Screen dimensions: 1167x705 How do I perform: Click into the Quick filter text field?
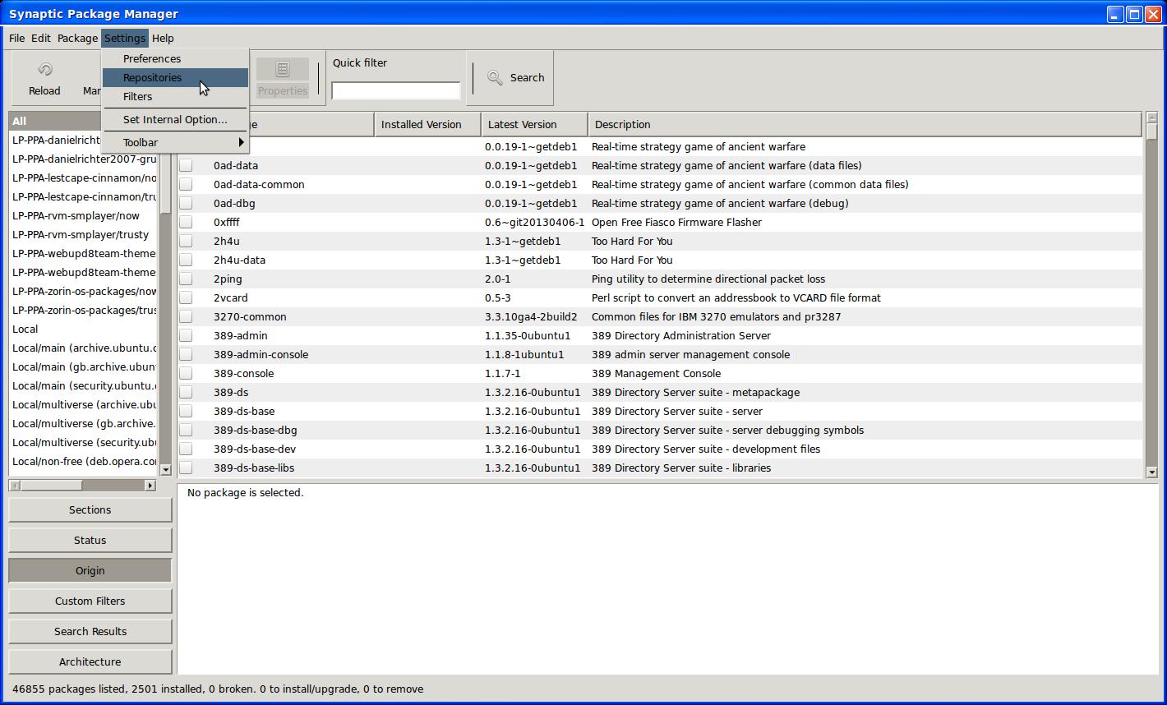[x=395, y=90]
